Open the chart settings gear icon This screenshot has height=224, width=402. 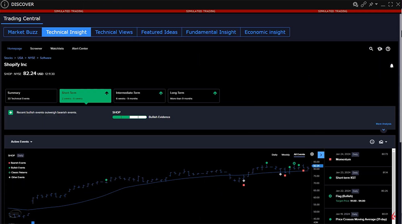point(312,154)
